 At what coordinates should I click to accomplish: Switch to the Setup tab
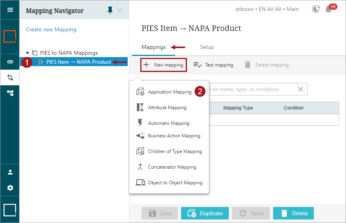[207, 47]
